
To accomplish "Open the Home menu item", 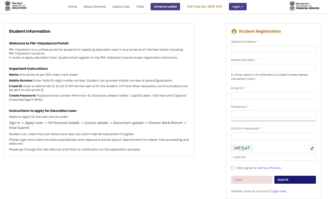I will point(72,6).
